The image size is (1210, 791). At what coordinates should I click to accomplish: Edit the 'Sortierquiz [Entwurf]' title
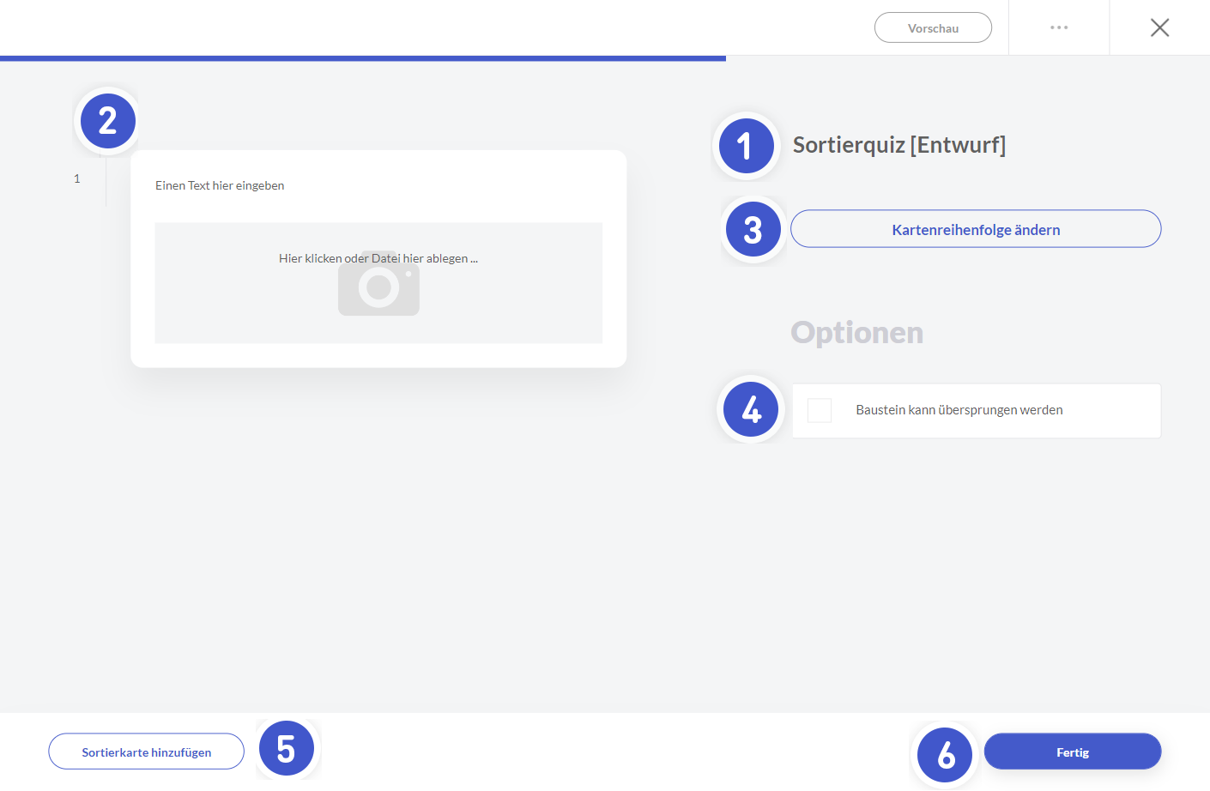coord(898,145)
